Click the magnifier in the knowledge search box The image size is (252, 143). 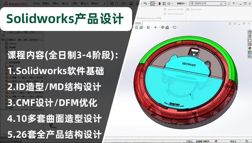click(x=221, y=3)
